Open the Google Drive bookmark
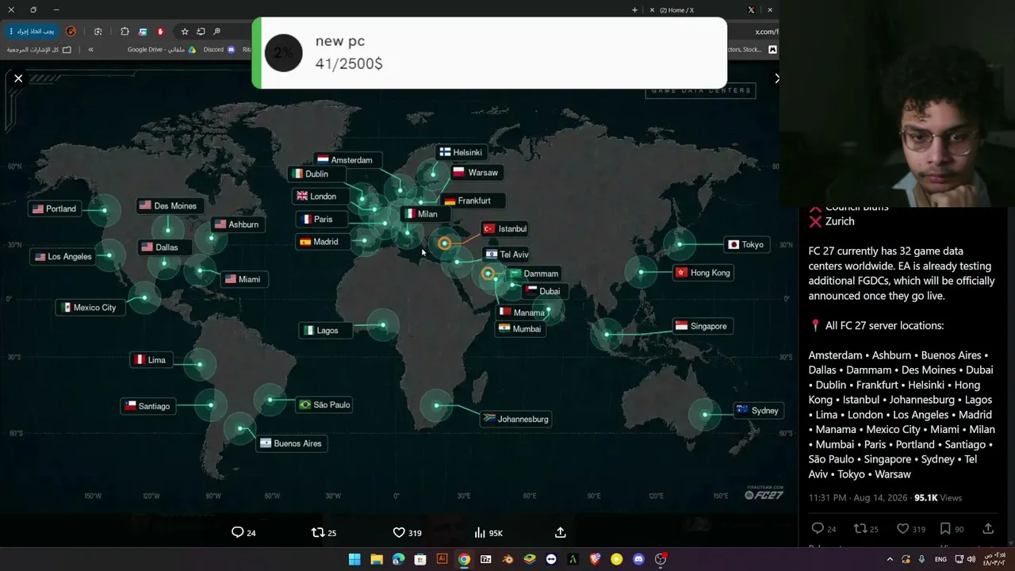1015x571 pixels. (x=162, y=49)
